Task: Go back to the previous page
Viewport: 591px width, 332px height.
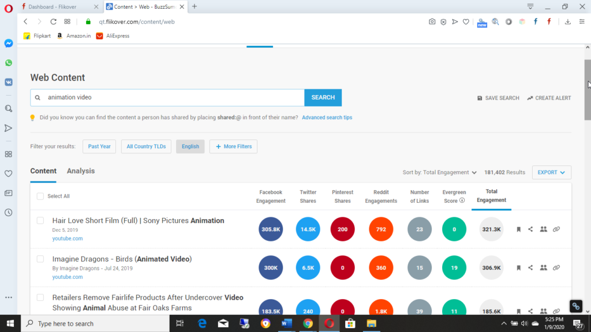Action: point(25,22)
